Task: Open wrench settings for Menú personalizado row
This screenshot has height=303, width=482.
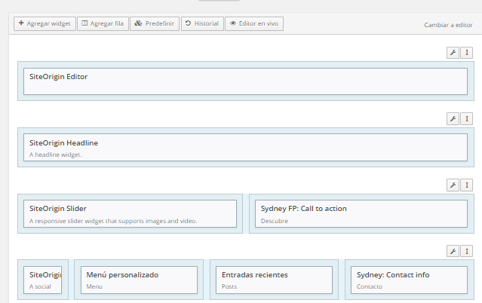Action: 453,252
